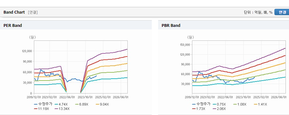This screenshot has width=289, height=115.
Task: Toggle the 11.19X legend entry
Action: tap(42, 109)
